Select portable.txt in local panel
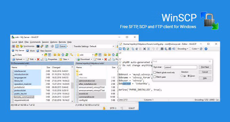Image resolution: width=230 pixels, height=122 pixels. pos(19,87)
